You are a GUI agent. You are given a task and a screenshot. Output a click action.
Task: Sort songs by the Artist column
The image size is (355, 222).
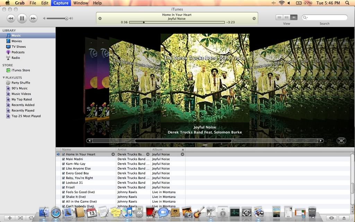133,150
